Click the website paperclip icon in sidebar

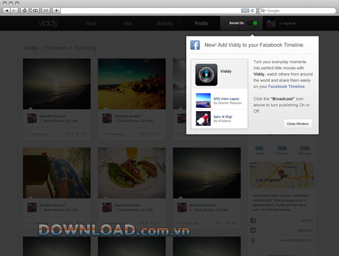(x=253, y=240)
